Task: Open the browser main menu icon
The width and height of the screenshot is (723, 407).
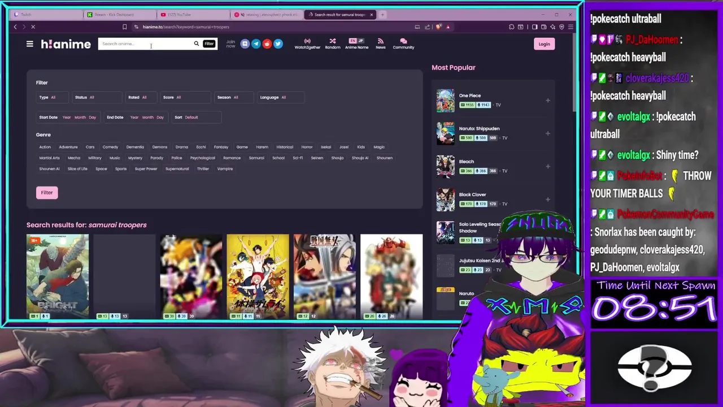Action: (x=570, y=27)
